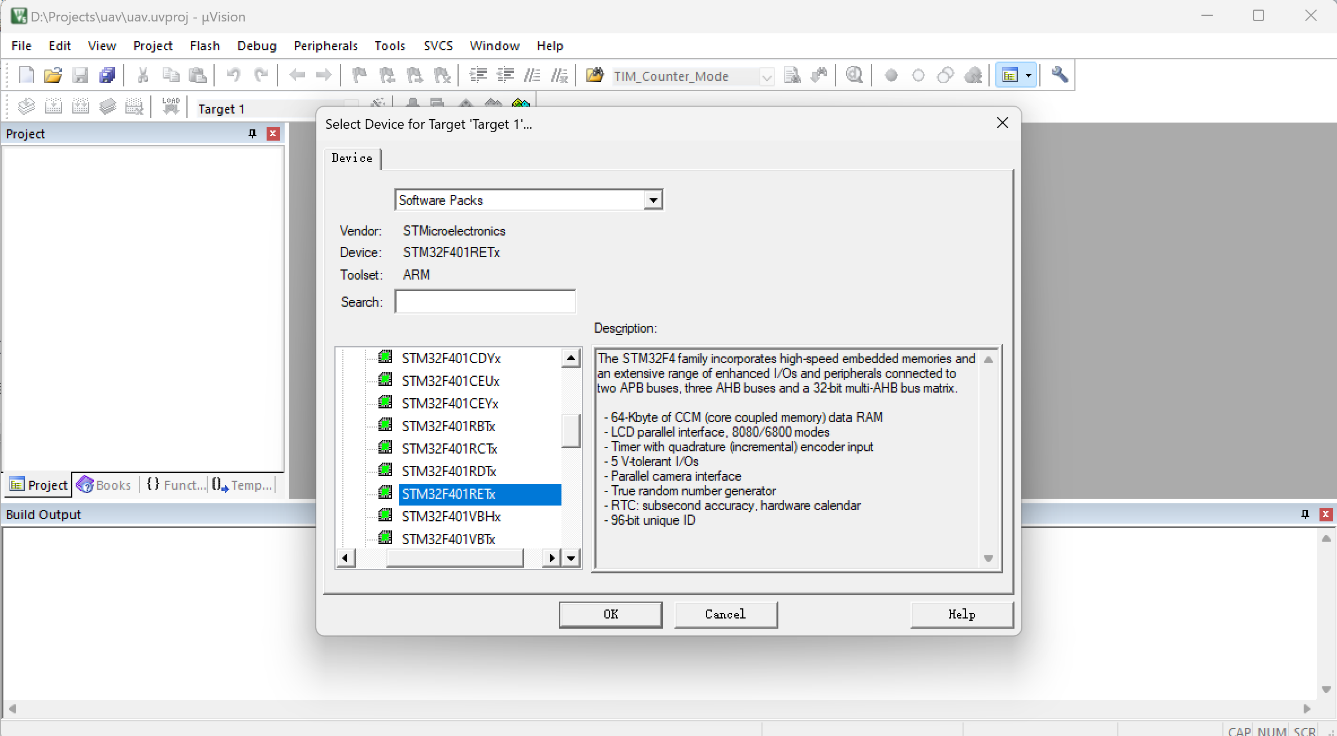Pin the Project panel

click(x=252, y=133)
